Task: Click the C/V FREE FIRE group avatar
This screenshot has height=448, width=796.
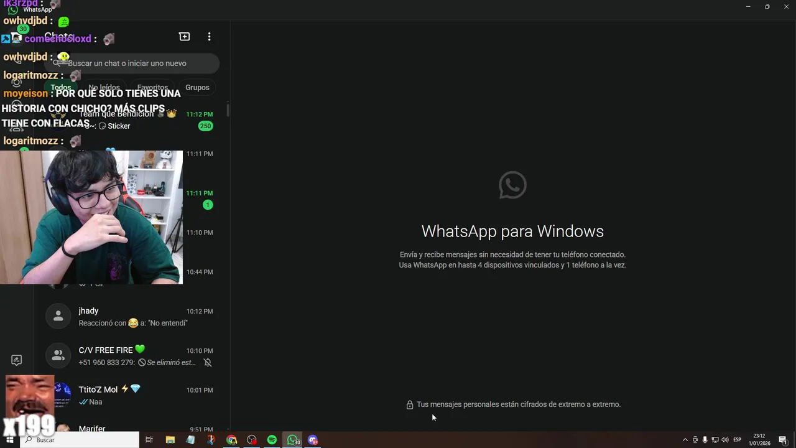Action: pyautogui.click(x=58, y=356)
